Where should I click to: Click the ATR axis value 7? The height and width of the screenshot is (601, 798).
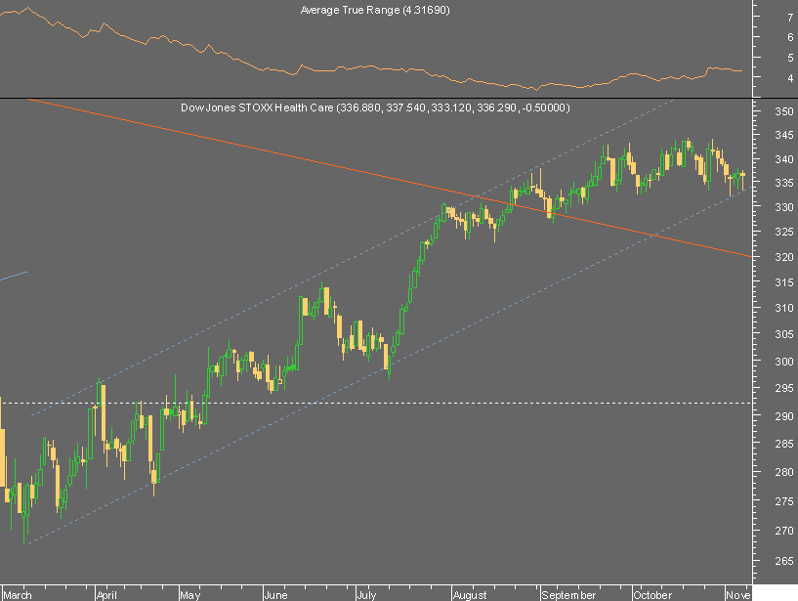pyautogui.click(x=790, y=18)
